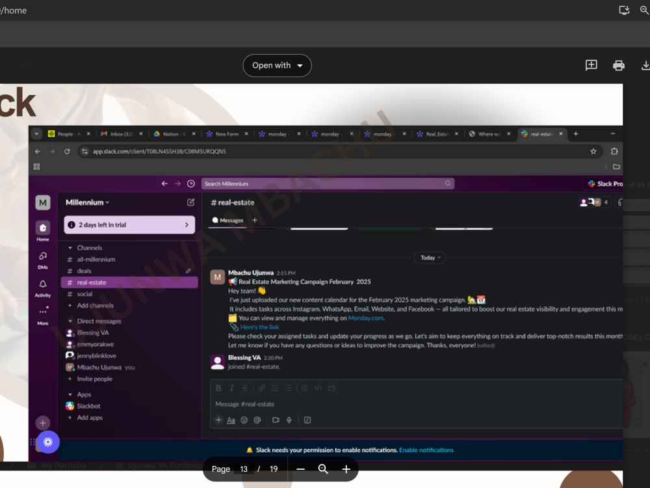Image resolution: width=650 pixels, height=488 pixels.
Task: Click the Slack Pro button
Action: coord(604,183)
